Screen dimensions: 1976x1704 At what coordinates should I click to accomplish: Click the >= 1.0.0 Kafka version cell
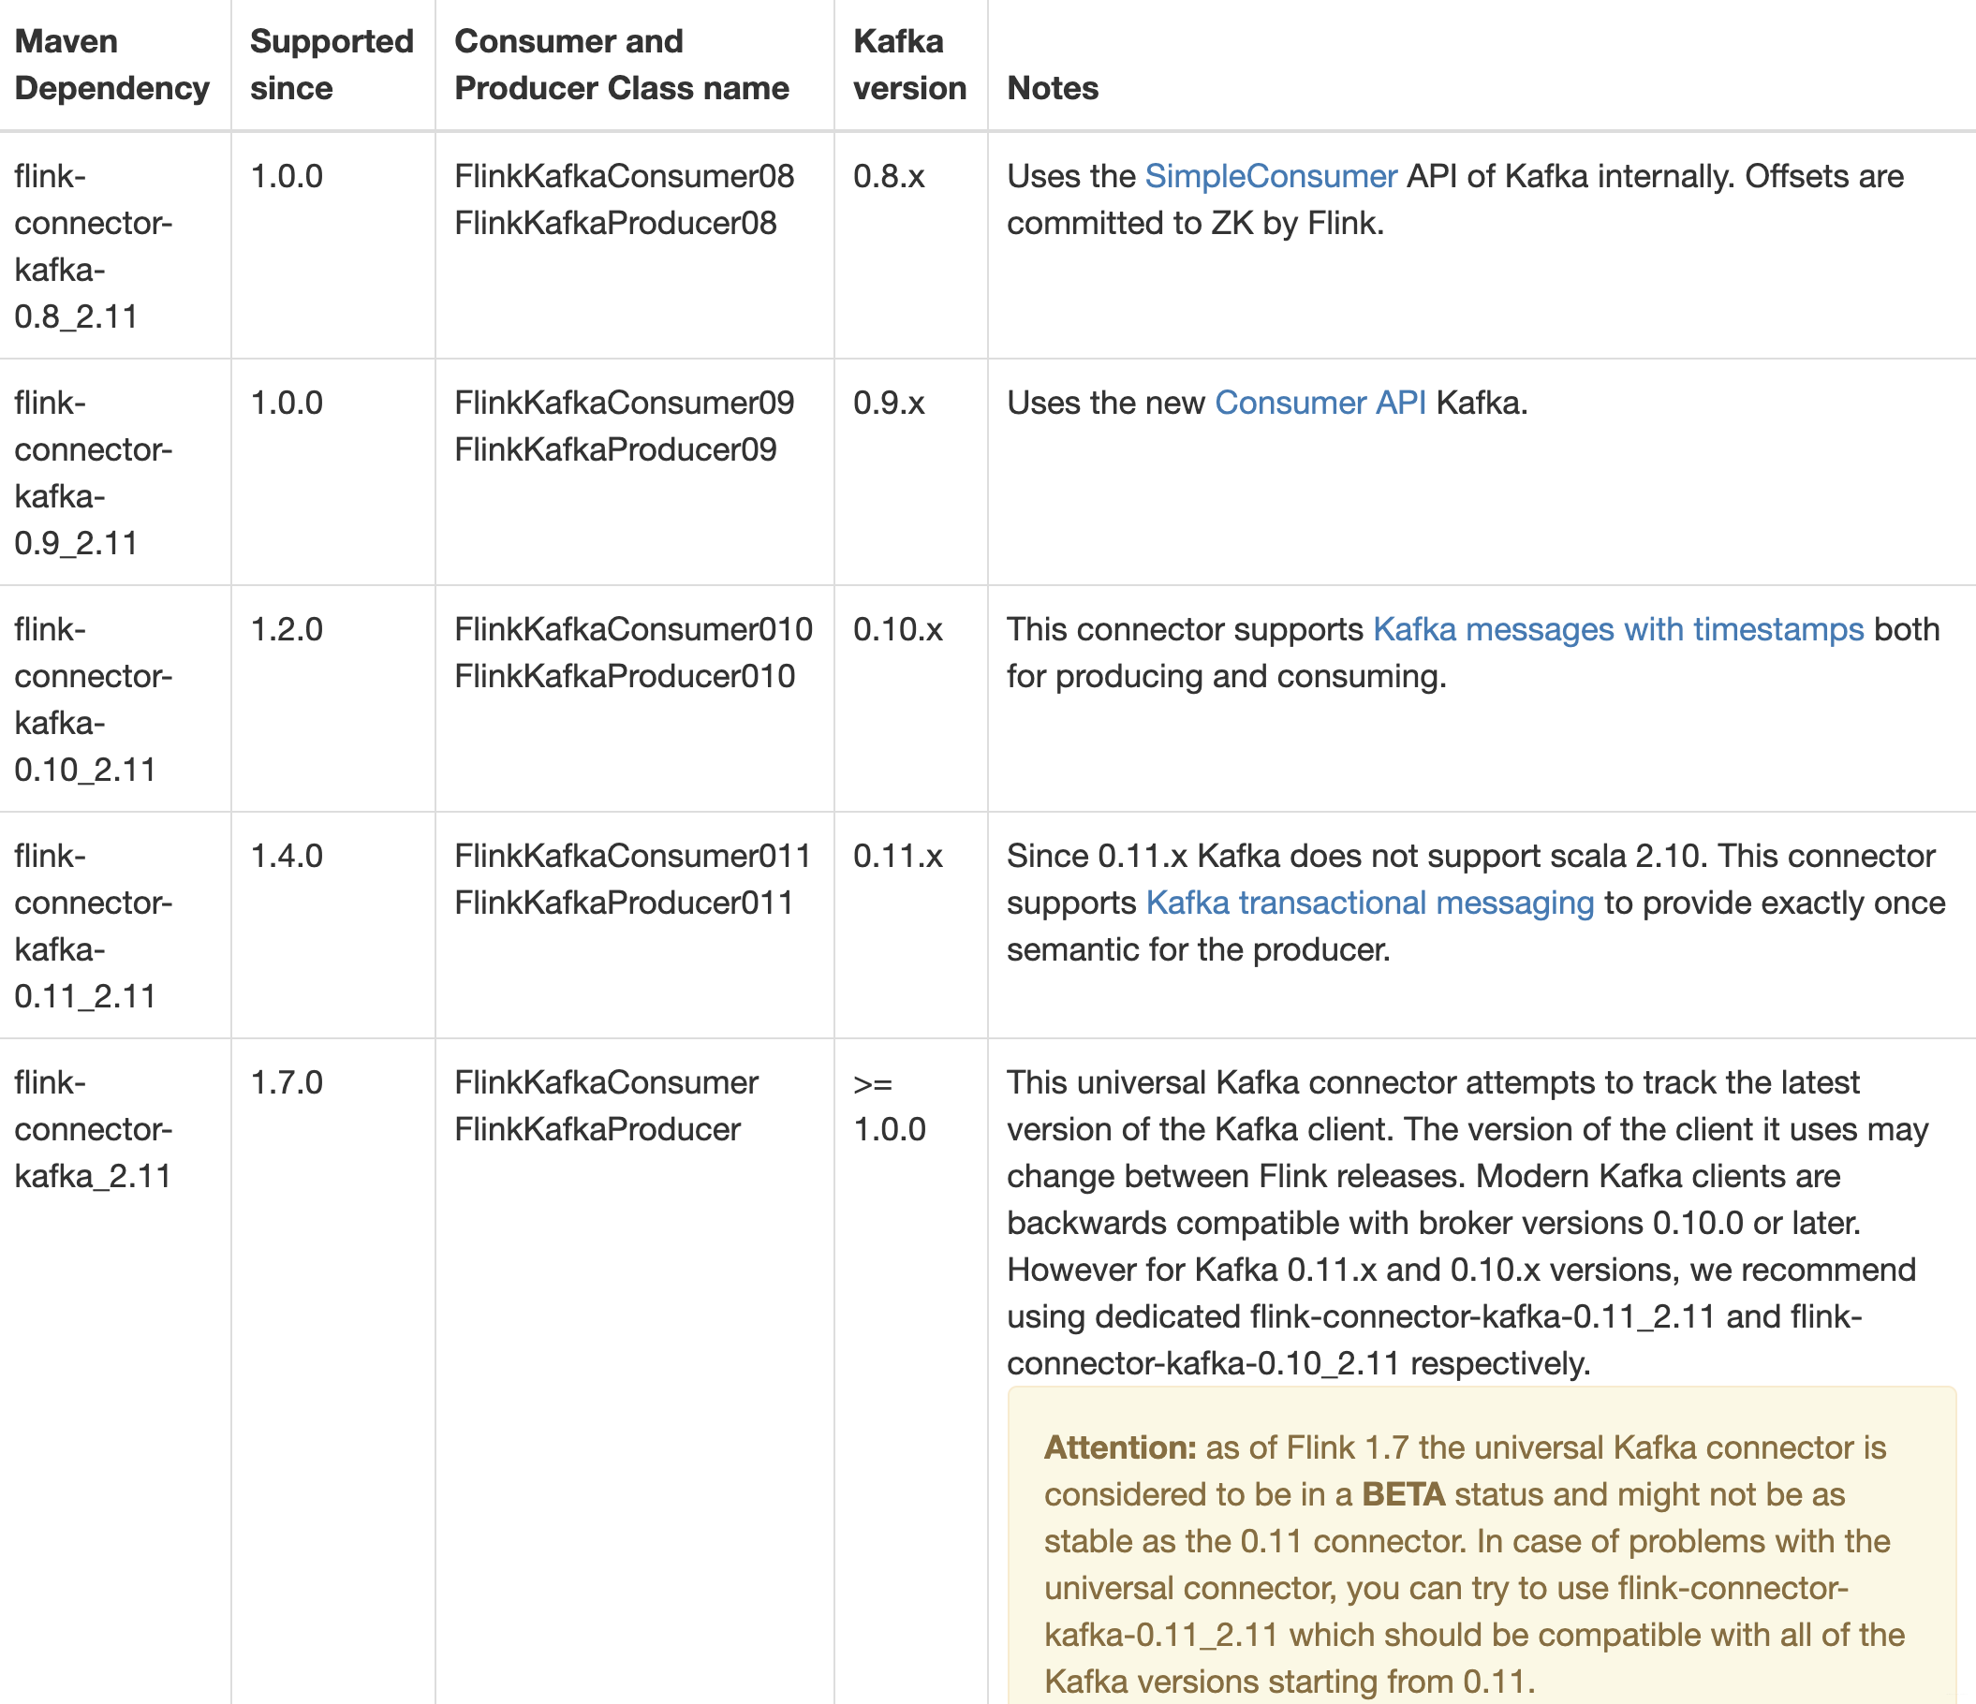click(x=889, y=1106)
